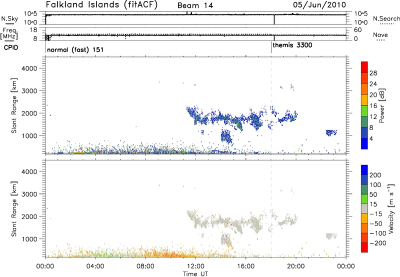Click the '60' Nave axis value
This screenshot has width=400, height=277.
click(x=358, y=30)
